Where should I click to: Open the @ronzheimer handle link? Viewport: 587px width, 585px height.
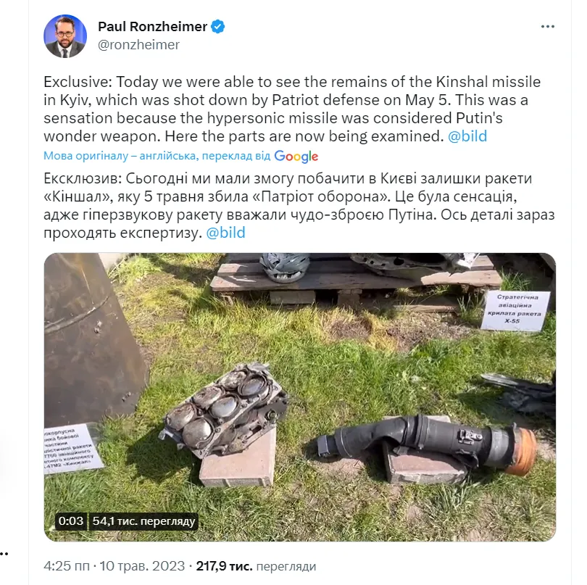pos(138,44)
